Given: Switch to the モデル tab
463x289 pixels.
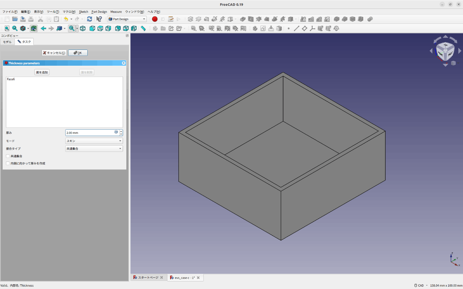Looking at the screenshot, I should coord(7,42).
